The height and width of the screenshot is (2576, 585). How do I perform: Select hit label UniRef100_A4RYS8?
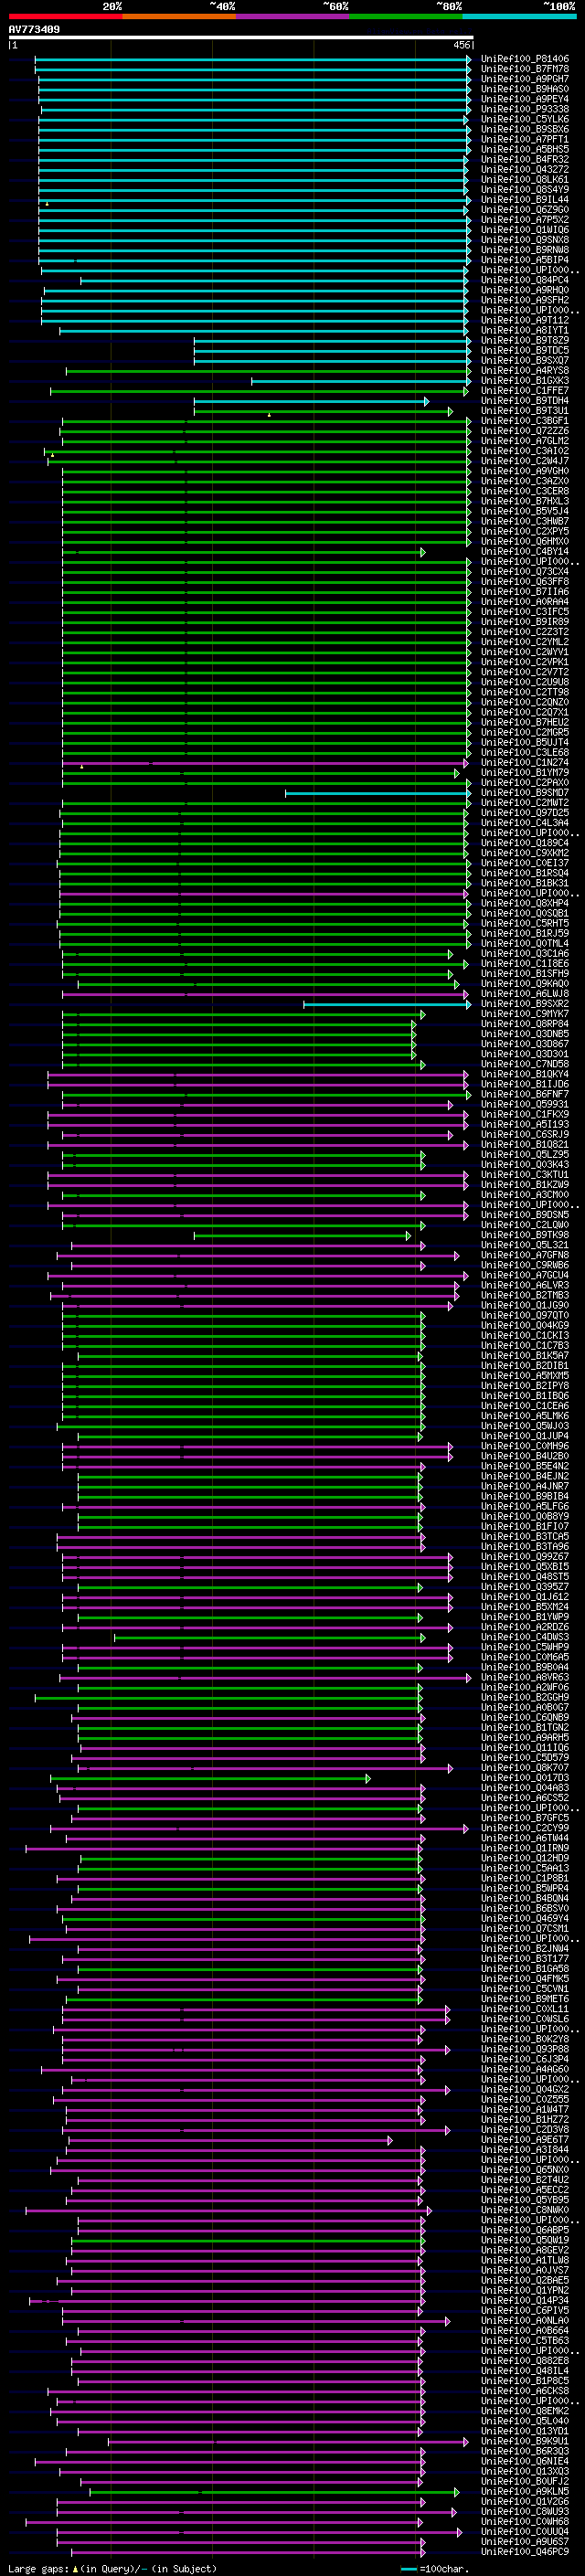[525, 371]
